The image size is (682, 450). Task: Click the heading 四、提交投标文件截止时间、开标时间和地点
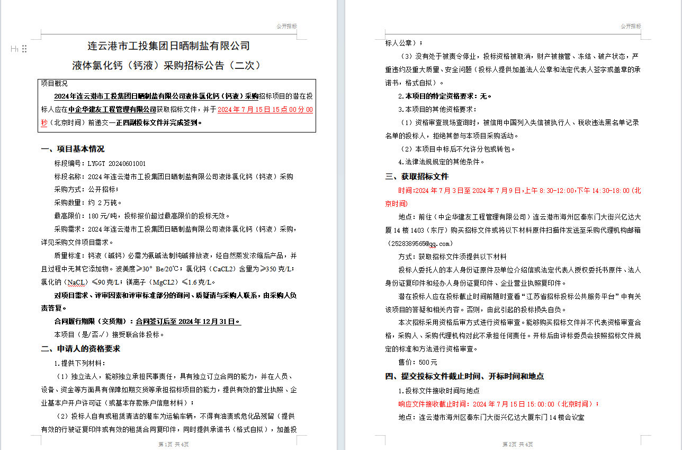tap(464, 376)
